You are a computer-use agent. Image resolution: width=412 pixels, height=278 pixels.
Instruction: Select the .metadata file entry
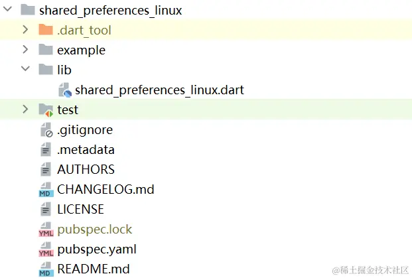click(x=86, y=149)
